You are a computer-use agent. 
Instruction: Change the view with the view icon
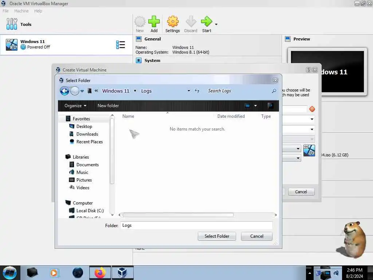tap(247, 105)
